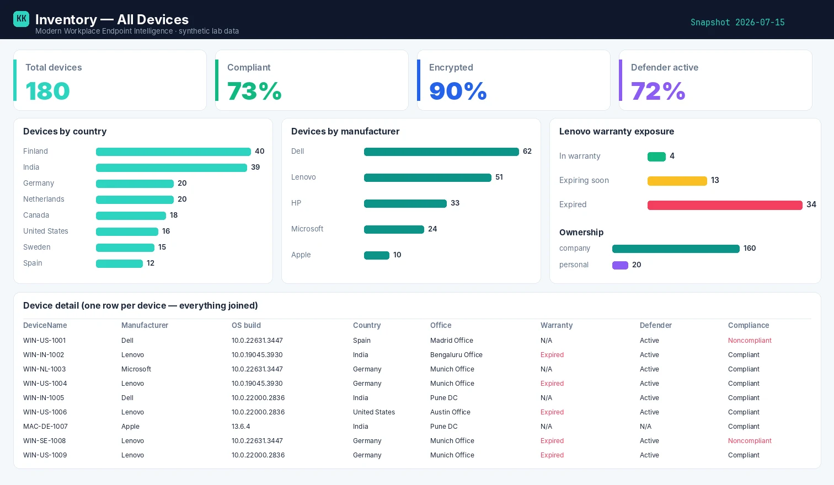Select the United States bar showing 16
Screen dimensions: 834x485
pos(127,231)
